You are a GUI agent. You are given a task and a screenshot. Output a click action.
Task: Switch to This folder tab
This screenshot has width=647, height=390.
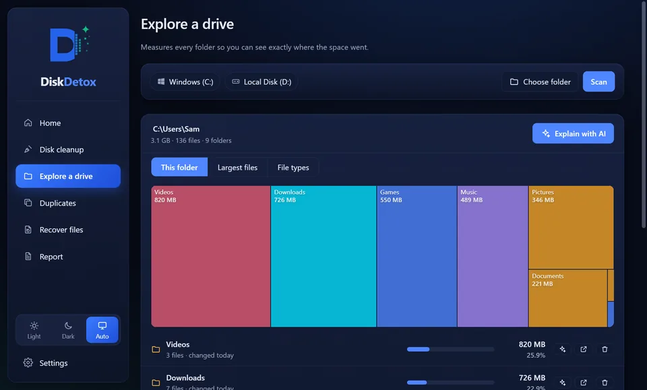pos(179,167)
